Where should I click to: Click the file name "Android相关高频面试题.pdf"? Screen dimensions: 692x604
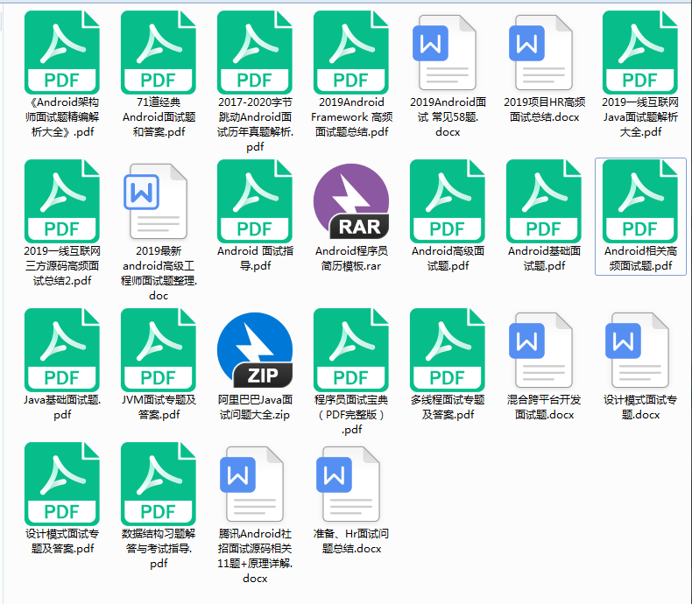pyautogui.click(x=640, y=258)
